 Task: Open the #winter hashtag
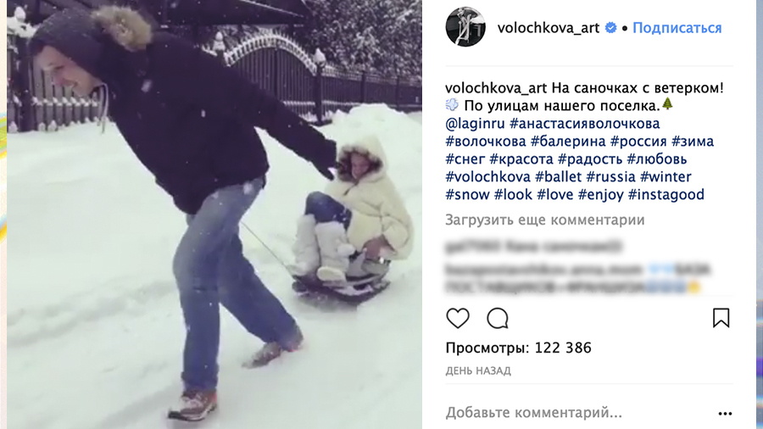coord(666,176)
